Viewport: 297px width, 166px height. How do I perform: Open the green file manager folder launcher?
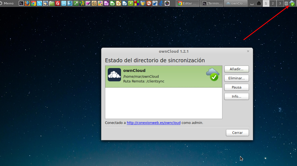coord(51,3)
